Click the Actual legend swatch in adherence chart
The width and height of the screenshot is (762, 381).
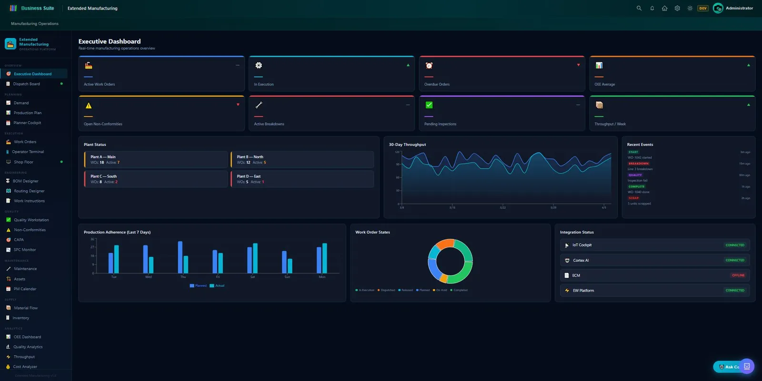pos(212,286)
